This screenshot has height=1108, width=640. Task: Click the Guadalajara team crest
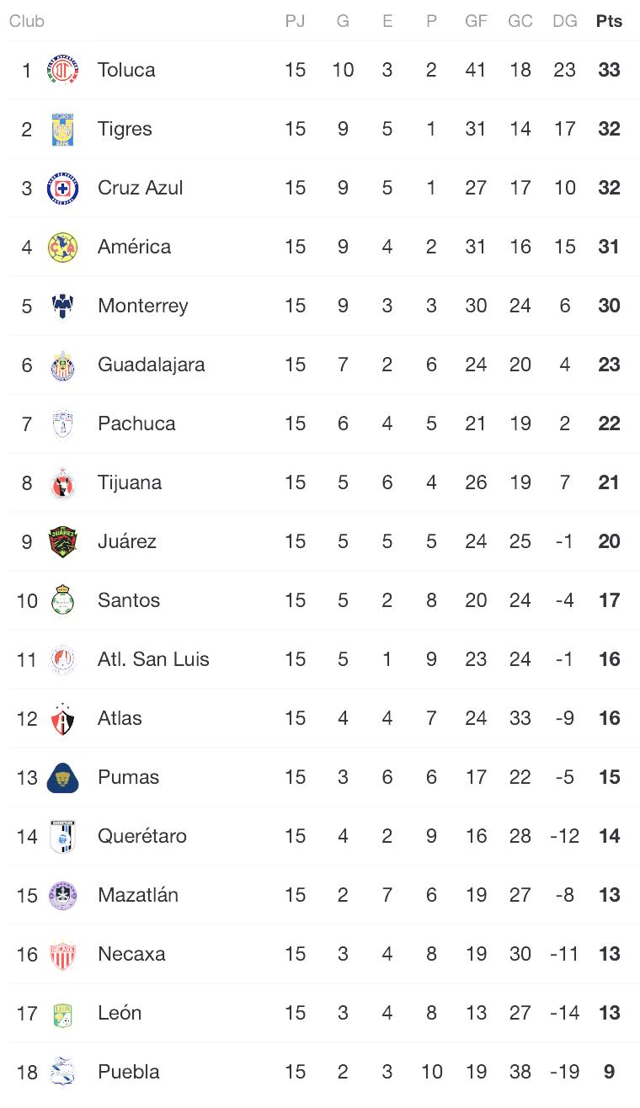click(x=63, y=365)
